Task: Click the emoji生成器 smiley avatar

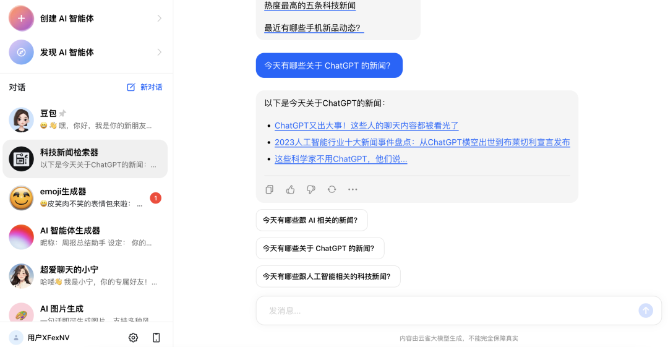Action: pyautogui.click(x=21, y=198)
